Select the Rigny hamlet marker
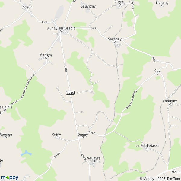 (x=56, y=137)
